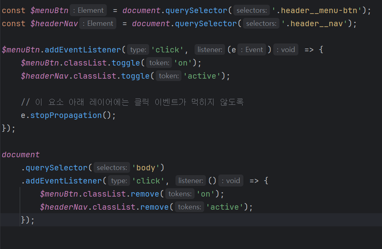Click void hint after empty () parameters
The image size is (382, 249).
pyautogui.click(x=231, y=180)
